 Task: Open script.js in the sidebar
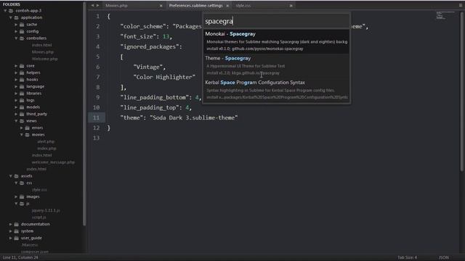[39, 217]
